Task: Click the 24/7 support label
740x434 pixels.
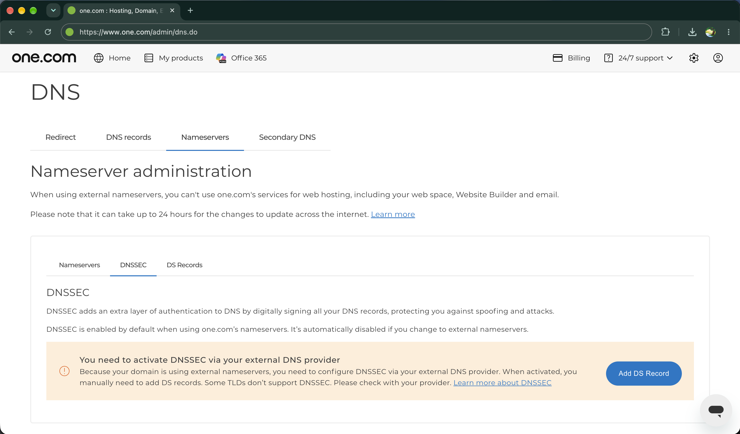Action: (641, 58)
